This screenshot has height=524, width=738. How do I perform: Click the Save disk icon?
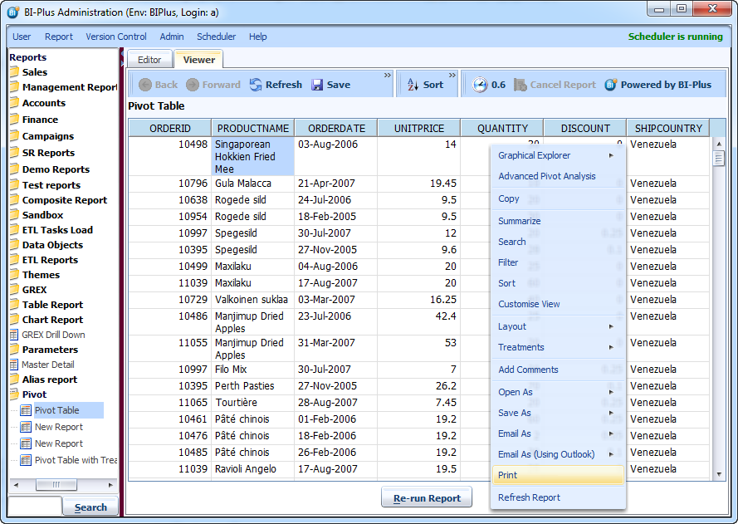[317, 85]
